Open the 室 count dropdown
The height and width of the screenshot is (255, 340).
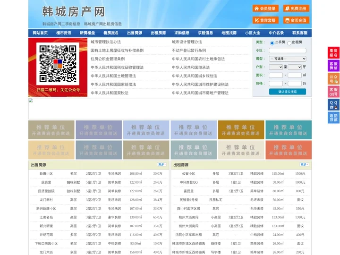pos(276,67)
